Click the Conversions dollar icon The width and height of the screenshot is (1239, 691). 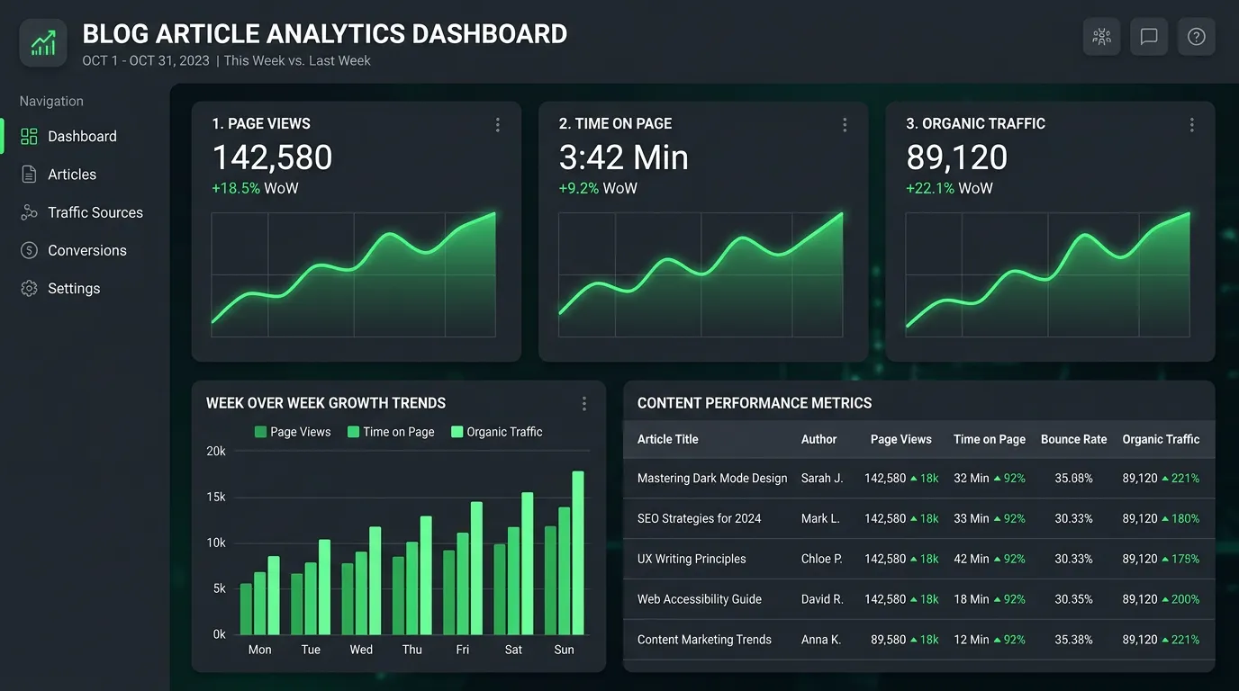[x=29, y=250]
